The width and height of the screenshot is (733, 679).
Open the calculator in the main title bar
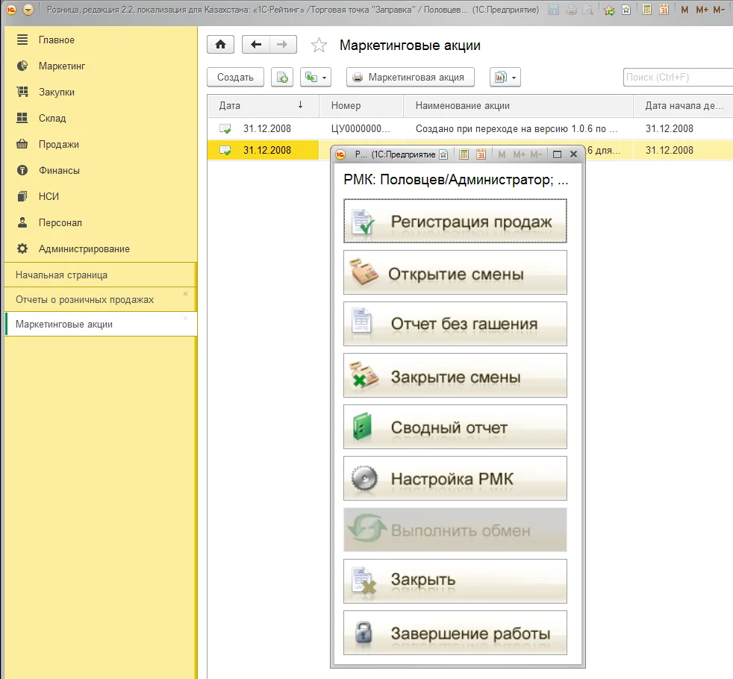tap(646, 10)
